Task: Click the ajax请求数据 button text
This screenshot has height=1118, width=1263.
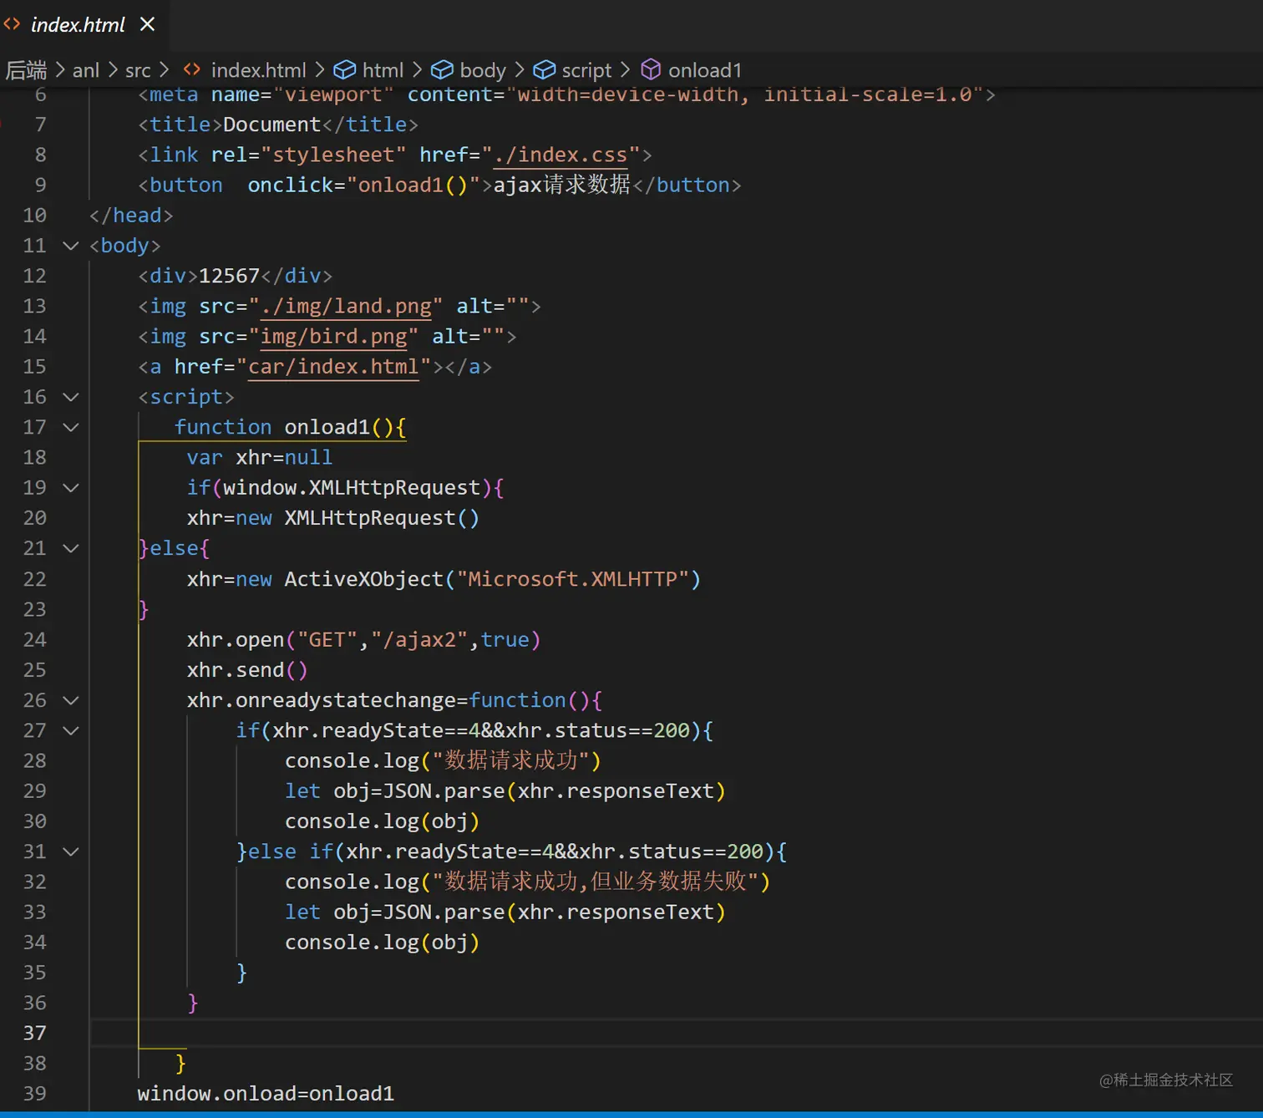Action: click(x=561, y=185)
